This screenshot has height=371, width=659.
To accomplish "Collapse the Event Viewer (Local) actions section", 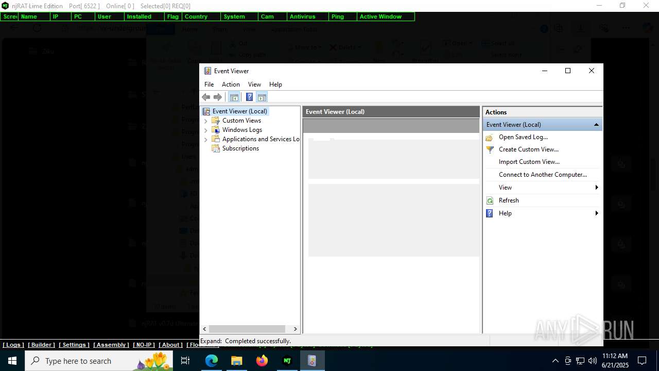I will click(596, 125).
